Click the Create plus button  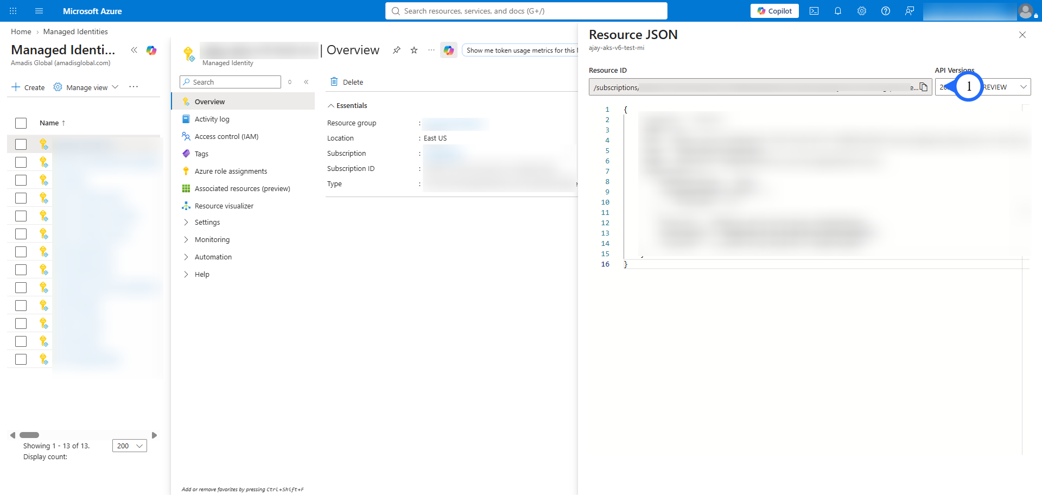pos(28,87)
